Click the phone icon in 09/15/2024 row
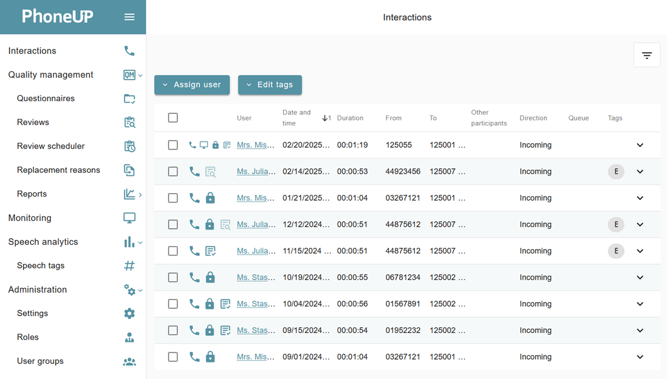 tap(195, 330)
